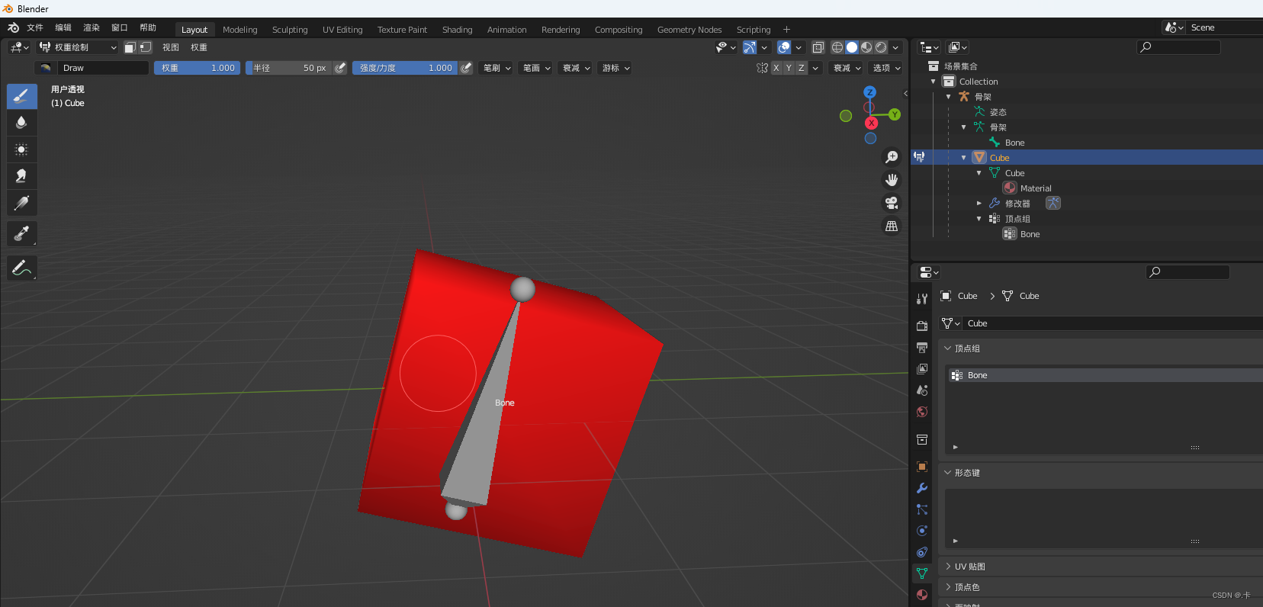
Task: Click the viewport zoom magnifier icon
Action: pyautogui.click(x=891, y=157)
